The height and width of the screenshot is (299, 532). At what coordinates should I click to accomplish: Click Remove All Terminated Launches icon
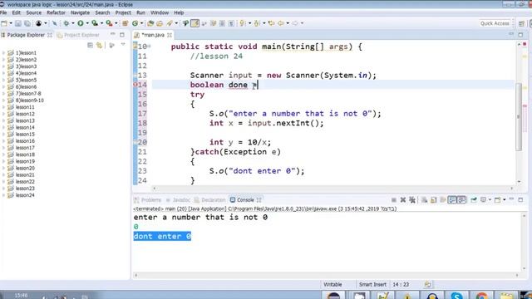point(412,200)
